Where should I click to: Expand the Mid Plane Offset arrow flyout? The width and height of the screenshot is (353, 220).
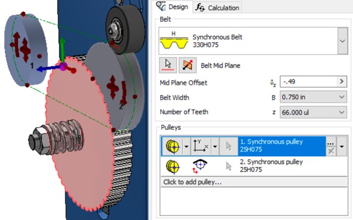click(x=342, y=82)
